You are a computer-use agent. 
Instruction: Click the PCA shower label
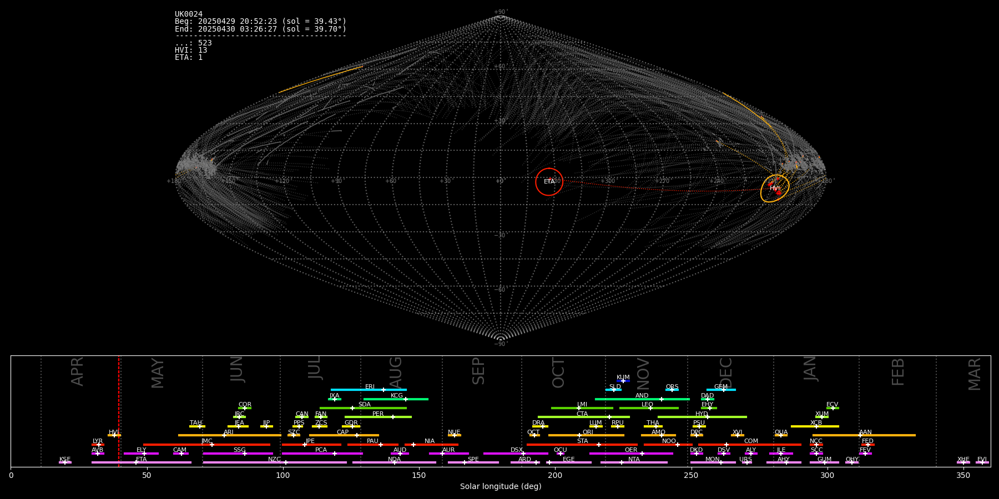(x=321, y=450)
